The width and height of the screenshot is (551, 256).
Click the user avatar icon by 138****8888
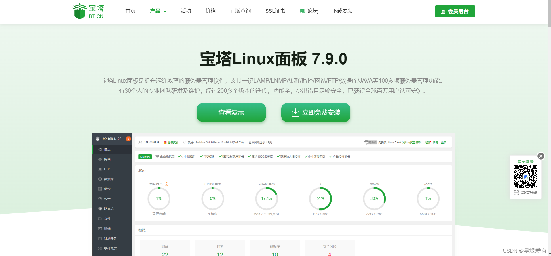pyautogui.click(x=140, y=142)
